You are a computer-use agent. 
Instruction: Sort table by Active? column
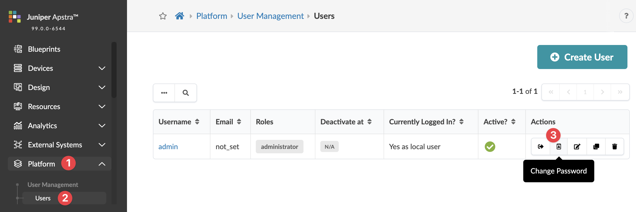[513, 122]
